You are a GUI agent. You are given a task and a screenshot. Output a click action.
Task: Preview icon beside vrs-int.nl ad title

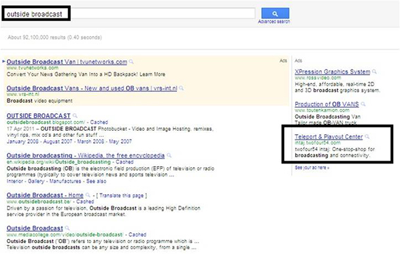coord(182,89)
